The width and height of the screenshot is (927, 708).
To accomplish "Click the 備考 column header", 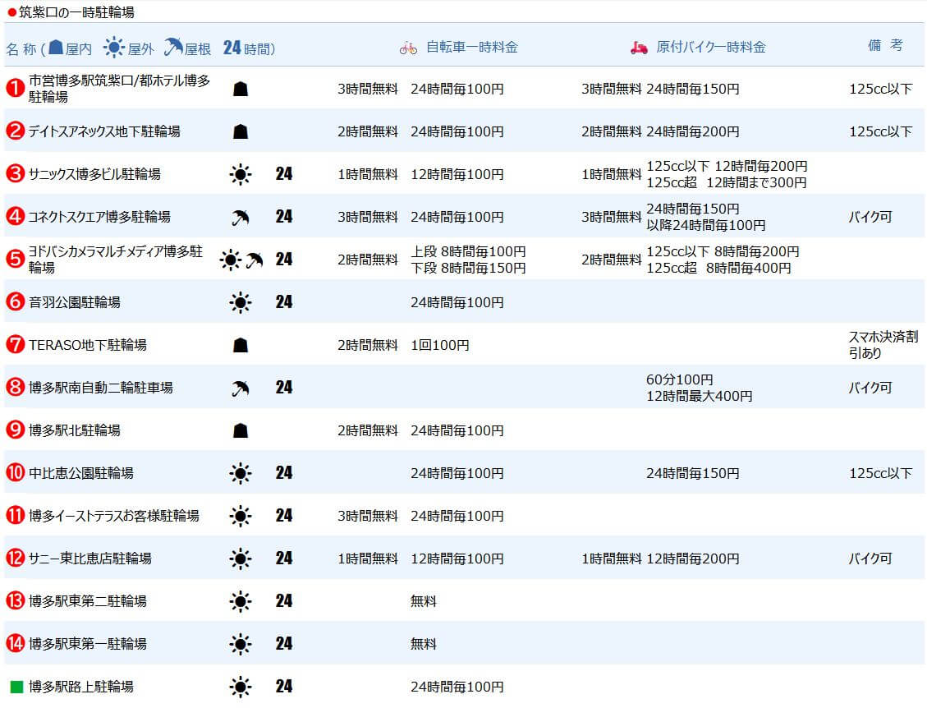I will tap(885, 45).
